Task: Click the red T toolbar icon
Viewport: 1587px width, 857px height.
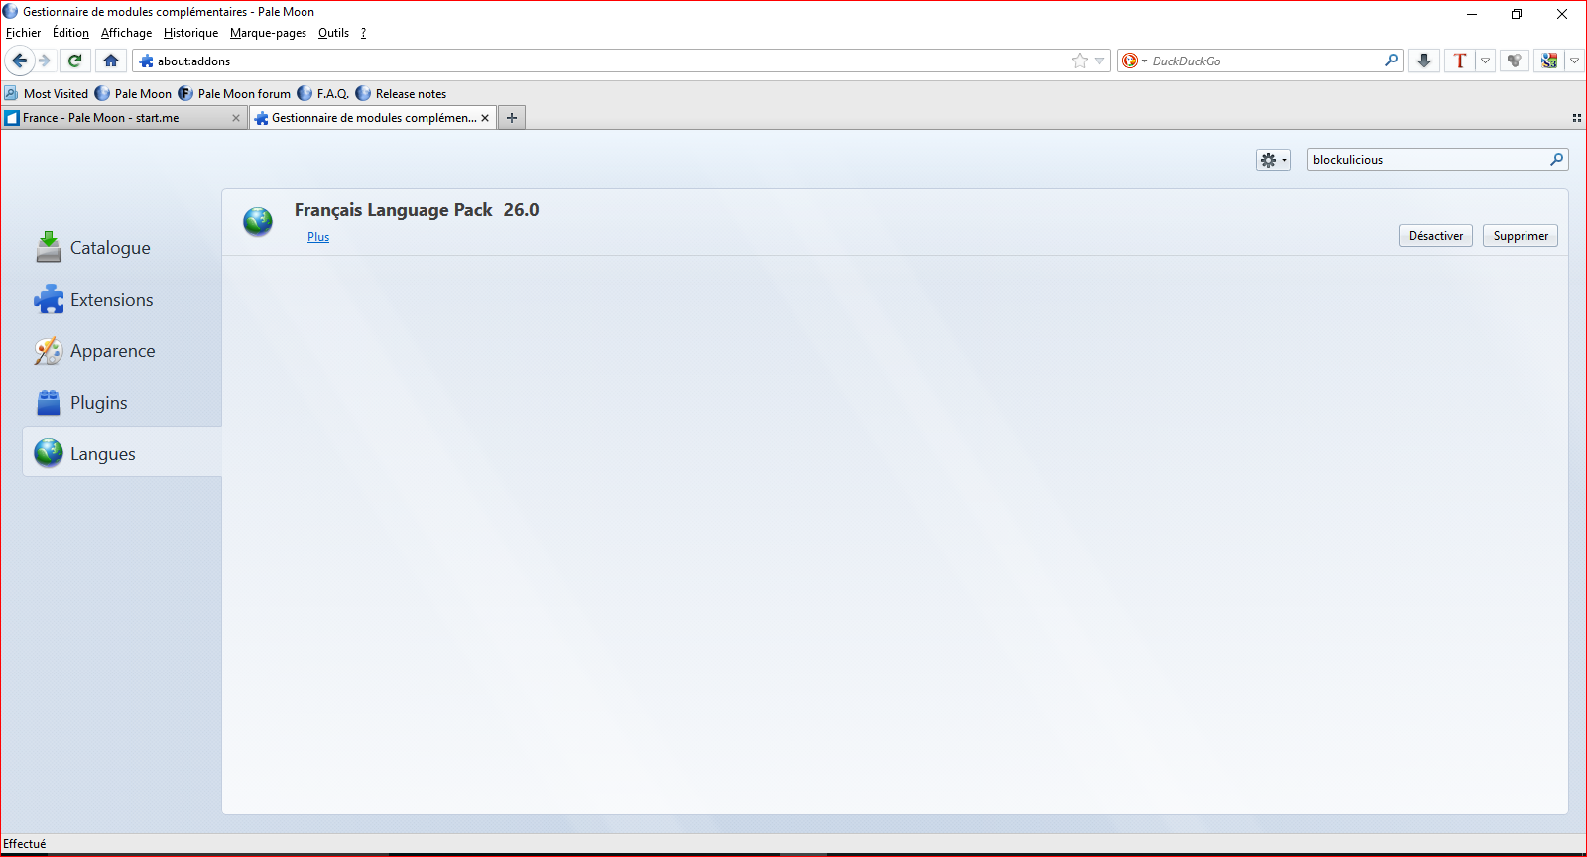Action: [x=1460, y=61]
